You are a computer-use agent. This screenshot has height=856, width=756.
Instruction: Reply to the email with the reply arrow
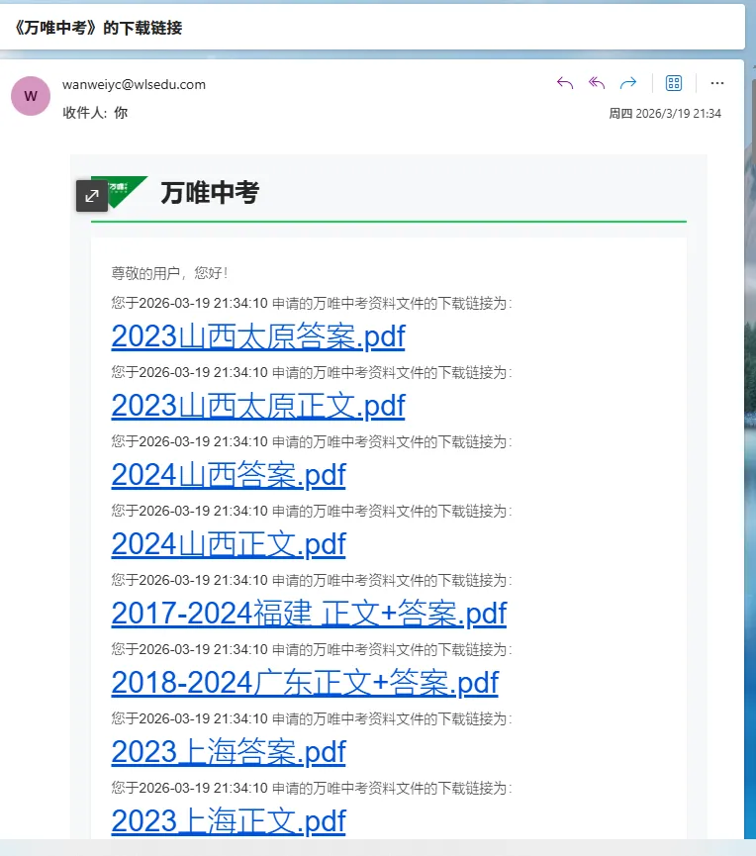(x=565, y=83)
